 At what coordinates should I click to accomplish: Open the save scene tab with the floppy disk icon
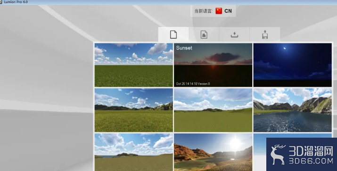point(265,34)
